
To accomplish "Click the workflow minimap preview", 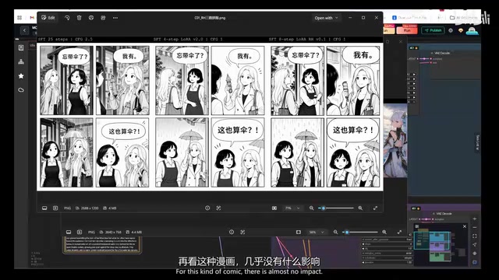I will point(440,244).
